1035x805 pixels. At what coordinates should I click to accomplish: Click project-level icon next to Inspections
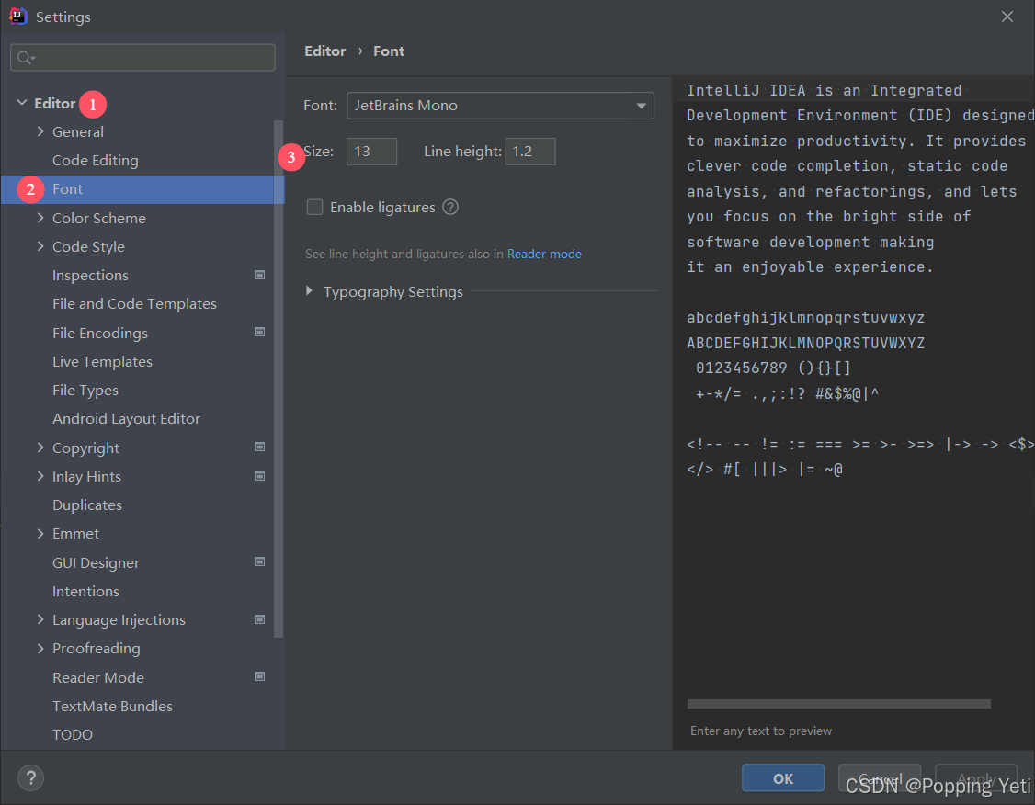tap(259, 275)
